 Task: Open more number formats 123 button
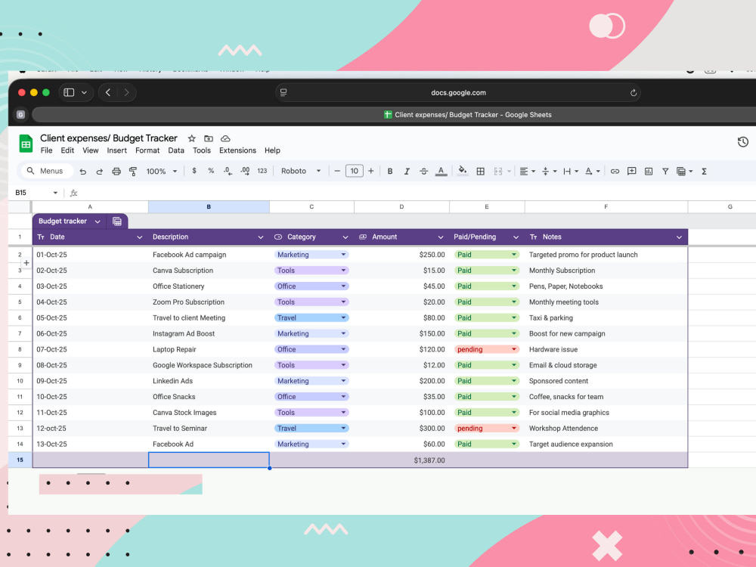262,171
